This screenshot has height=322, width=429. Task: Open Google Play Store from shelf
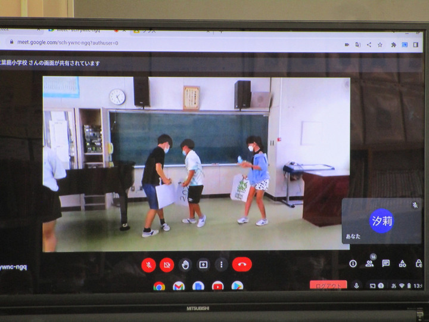click(237, 286)
